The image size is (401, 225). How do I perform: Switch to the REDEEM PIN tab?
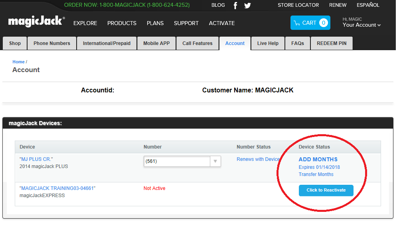(332, 43)
